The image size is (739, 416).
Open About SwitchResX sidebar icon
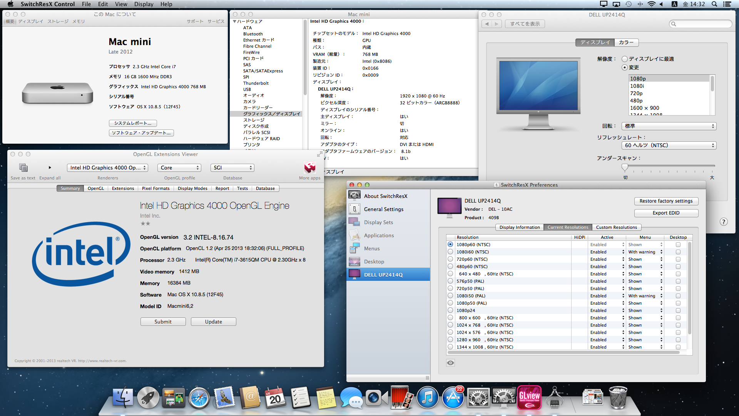pyautogui.click(x=354, y=196)
